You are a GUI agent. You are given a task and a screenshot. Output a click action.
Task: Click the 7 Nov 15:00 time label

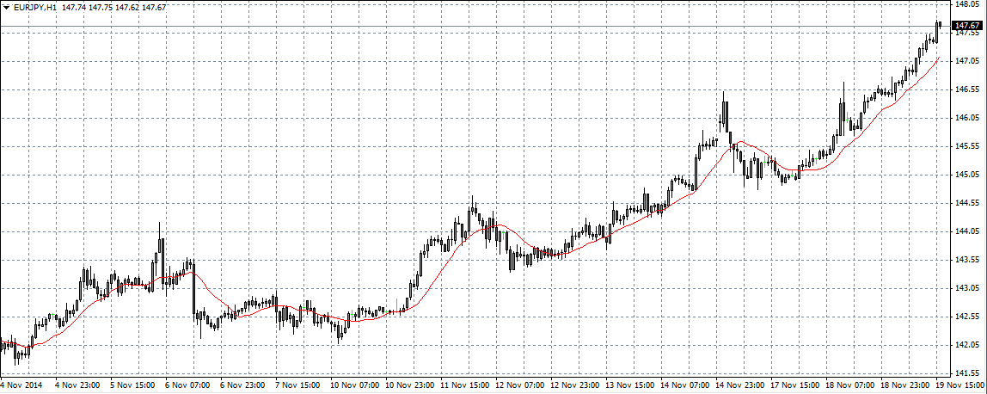coord(298,385)
